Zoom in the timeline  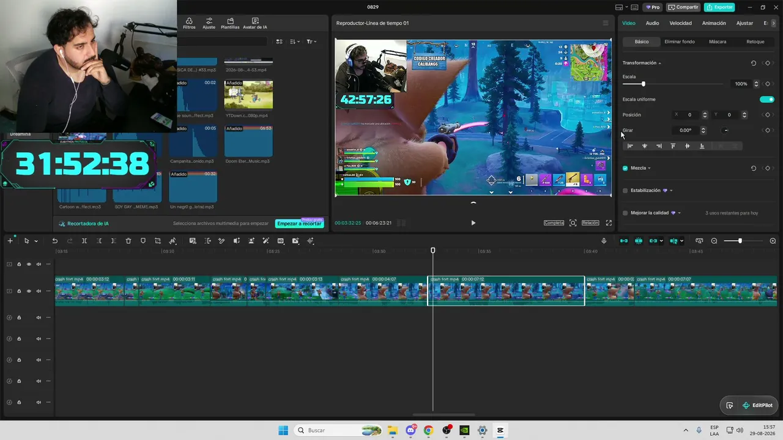coord(773,241)
